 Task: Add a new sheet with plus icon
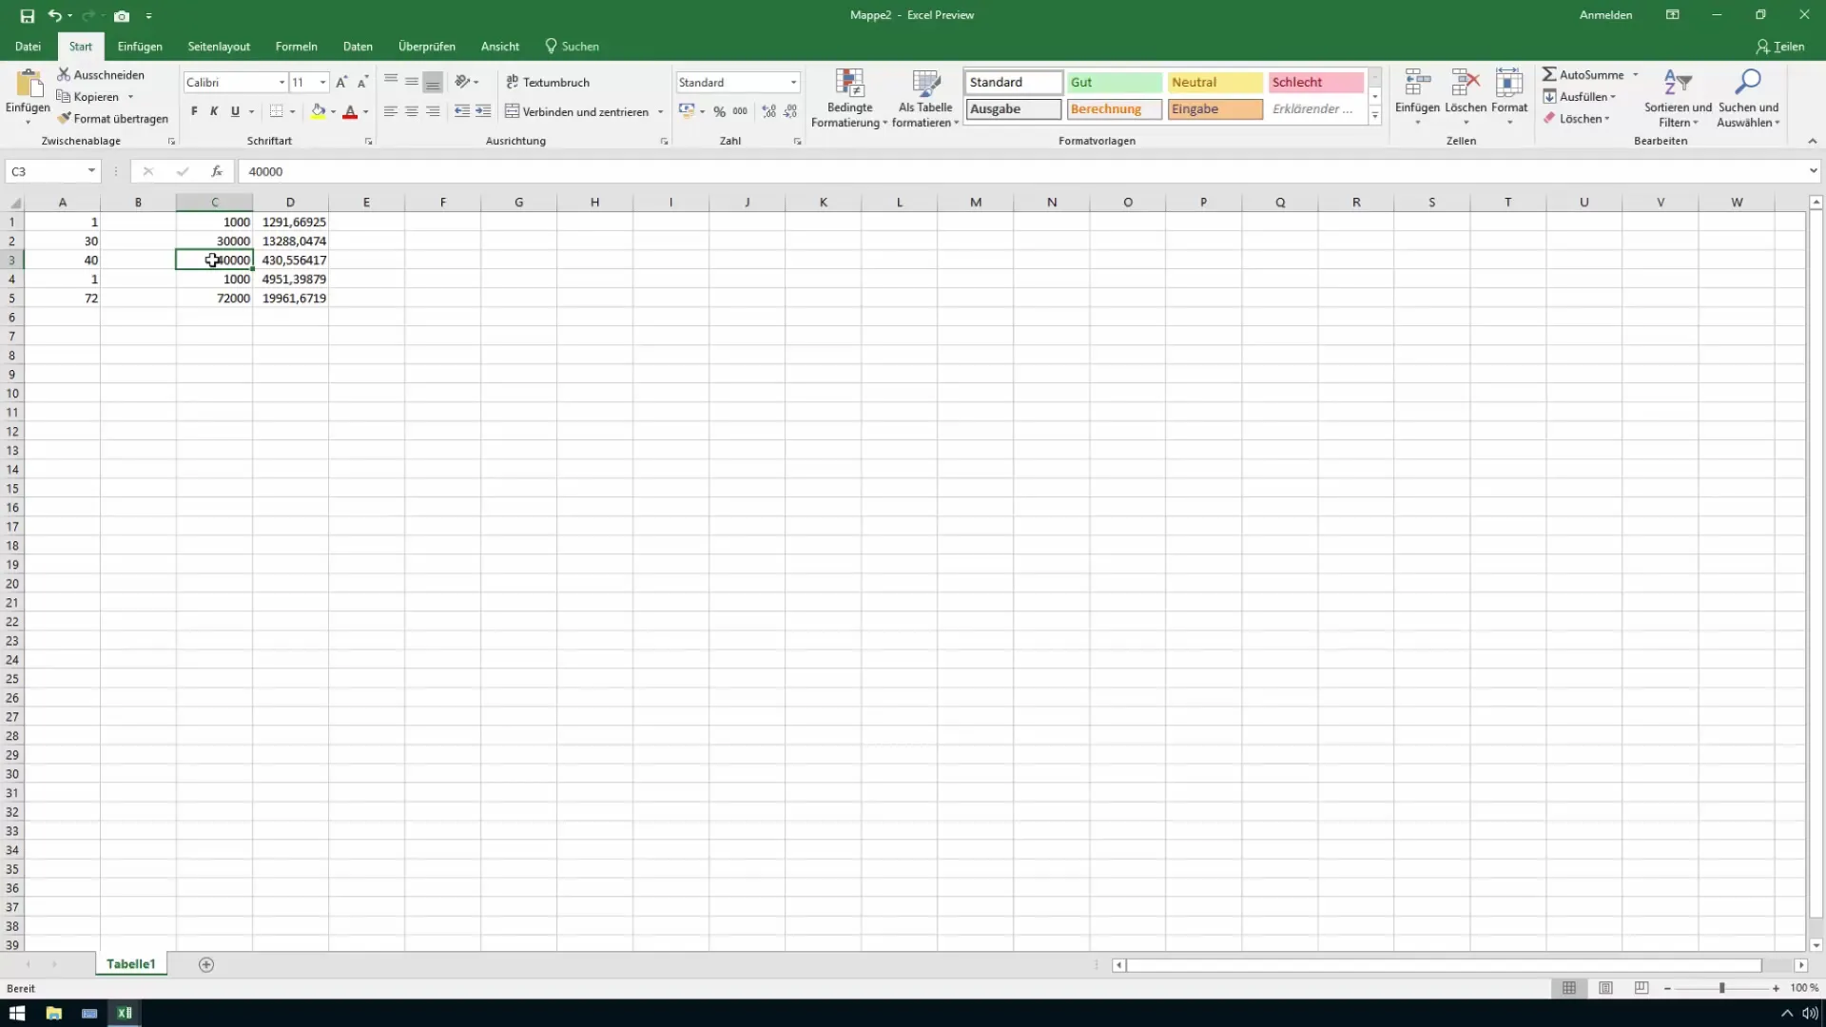206,964
